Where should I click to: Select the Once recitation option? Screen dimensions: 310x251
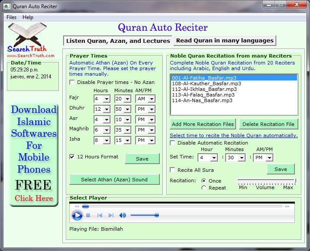[203, 180]
